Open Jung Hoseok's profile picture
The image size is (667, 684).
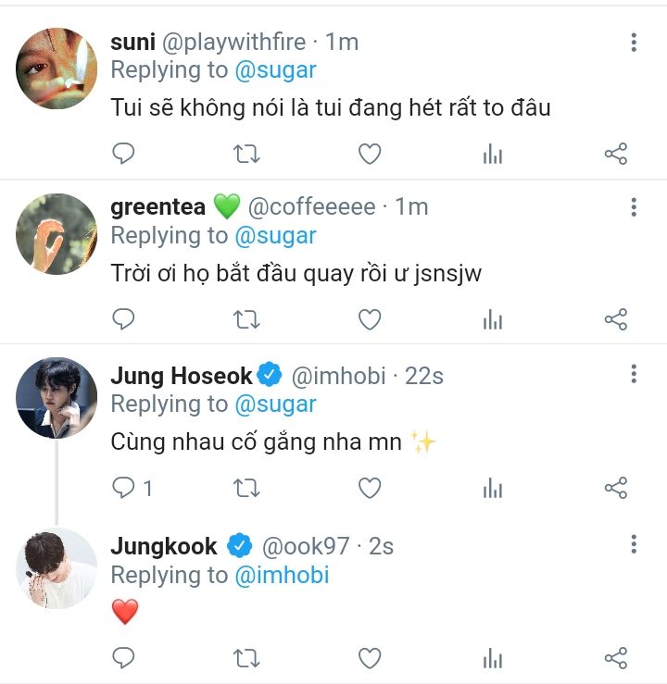pyautogui.click(x=57, y=398)
